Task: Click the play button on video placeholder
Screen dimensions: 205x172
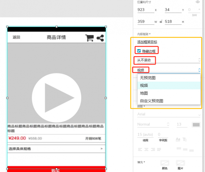Action: [56, 98]
